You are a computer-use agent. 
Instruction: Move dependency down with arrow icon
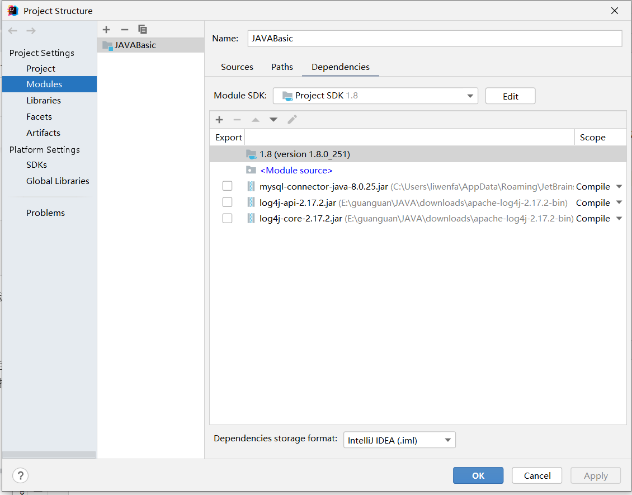click(x=273, y=120)
